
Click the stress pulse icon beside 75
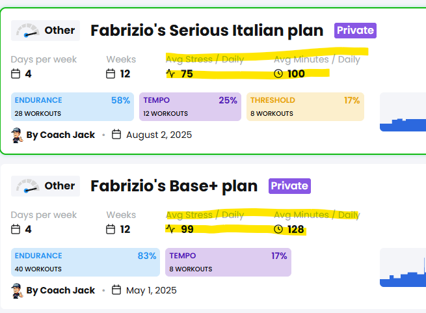click(170, 74)
